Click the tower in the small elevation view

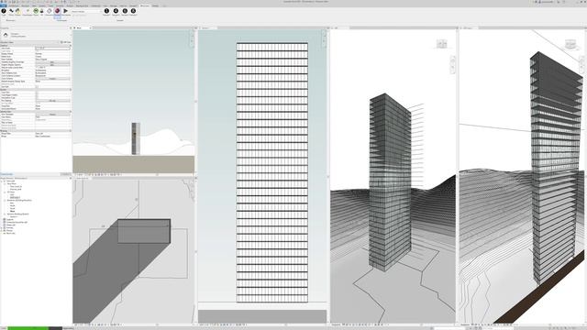click(x=136, y=138)
